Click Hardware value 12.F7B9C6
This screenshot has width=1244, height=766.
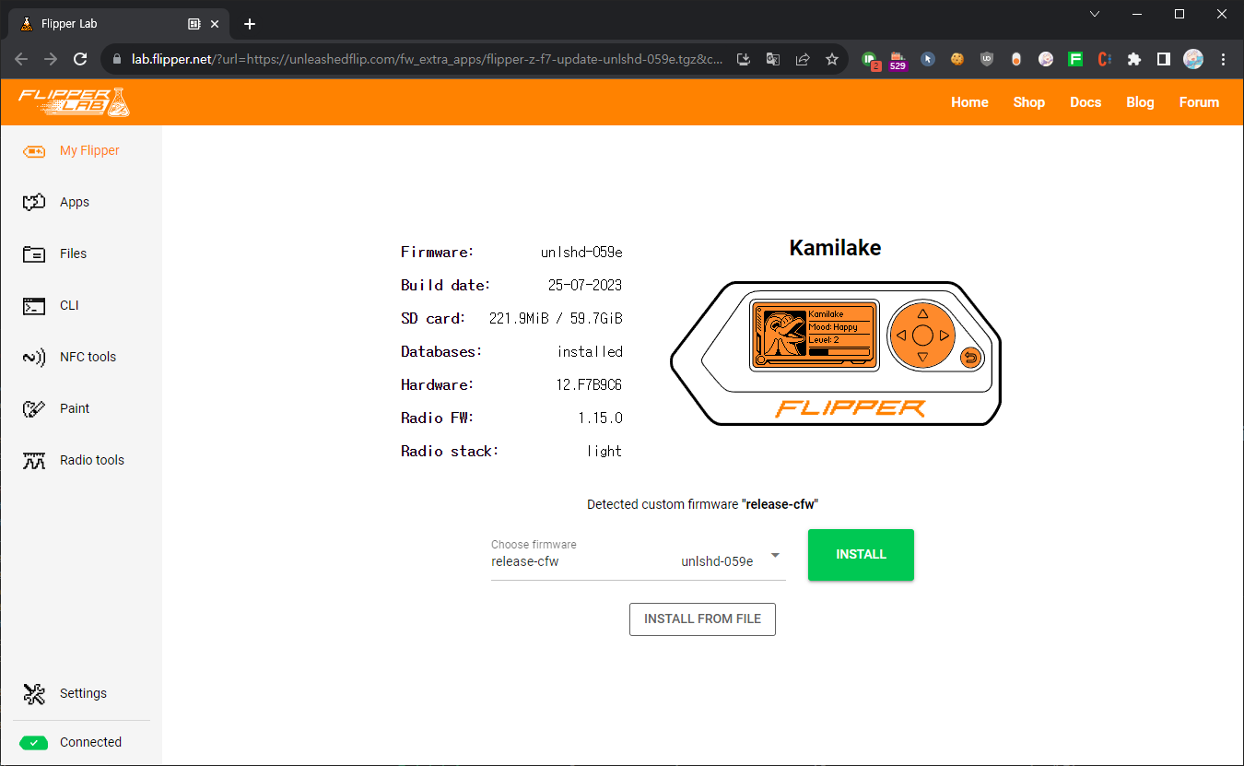(x=589, y=384)
